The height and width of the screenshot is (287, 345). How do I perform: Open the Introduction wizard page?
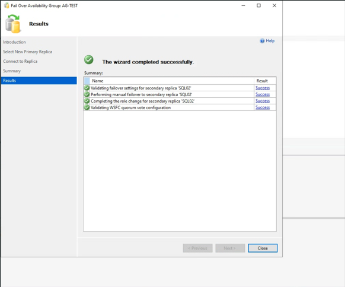tap(14, 42)
